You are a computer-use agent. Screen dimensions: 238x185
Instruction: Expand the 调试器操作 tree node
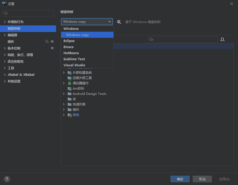pyautogui.click(x=64, y=83)
